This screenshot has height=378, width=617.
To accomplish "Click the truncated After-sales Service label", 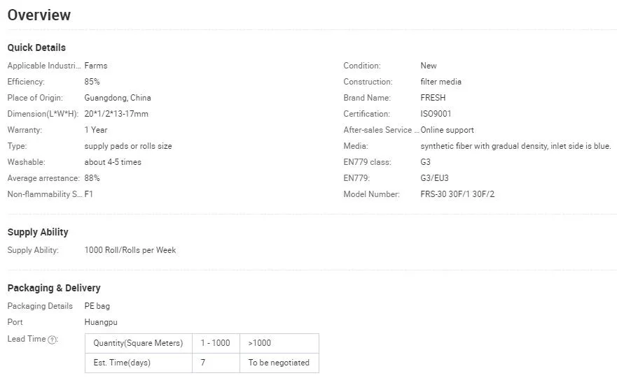I will (x=381, y=130).
